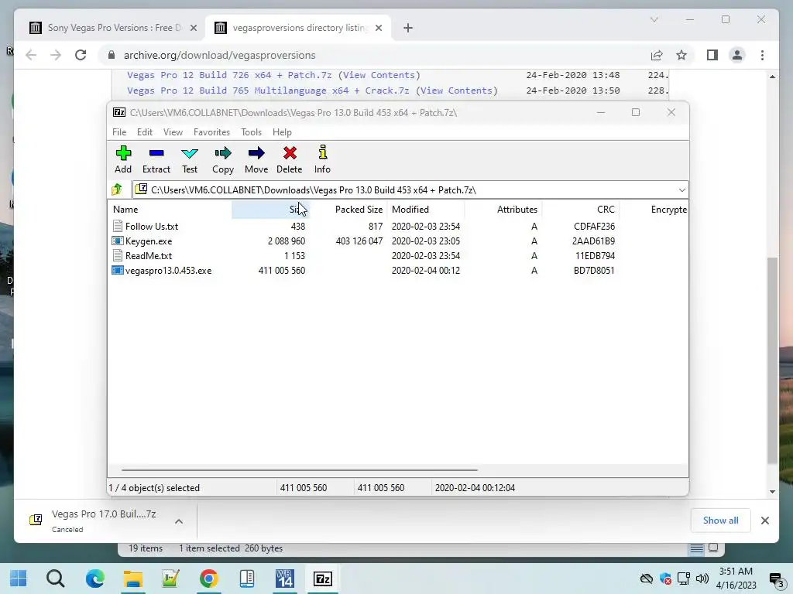This screenshot has width=793, height=594.
Task: Open Vegas Pro 12 Build 726 archive link
Action: click(229, 75)
